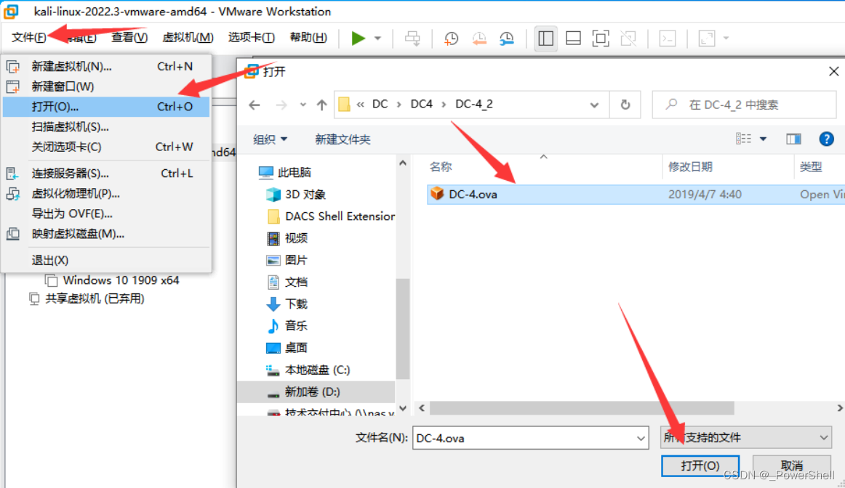Open the recent locations dropdown arrow
Viewport: 845px width, 488px height.
pyautogui.click(x=303, y=105)
